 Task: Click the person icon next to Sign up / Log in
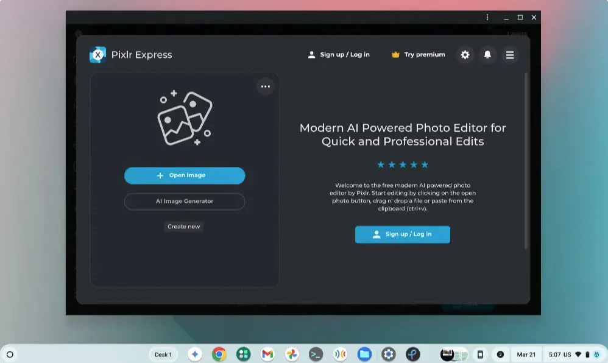[x=311, y=54]
